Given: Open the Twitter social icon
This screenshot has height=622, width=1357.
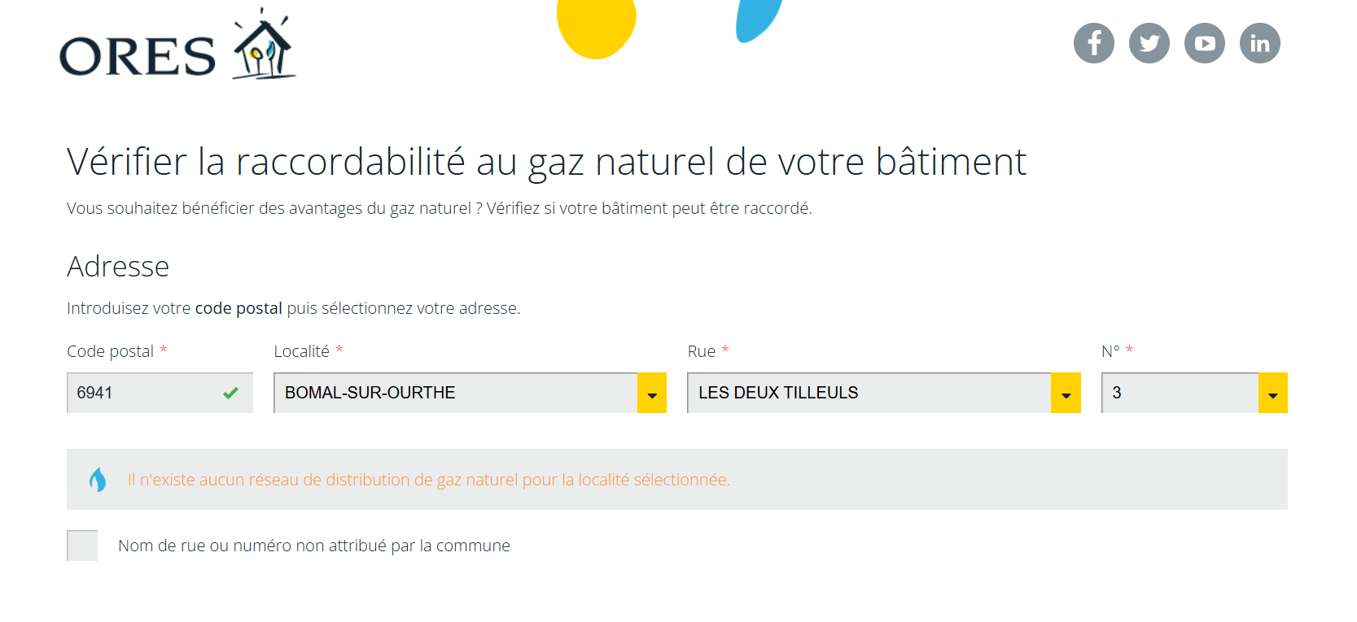Looking at the screenshot, I should (1149, 43).
